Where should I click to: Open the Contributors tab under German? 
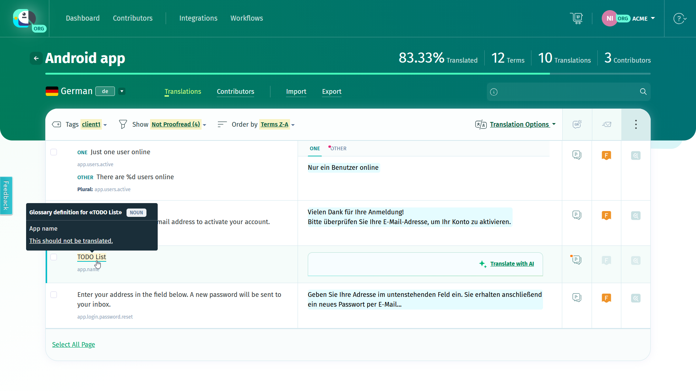coord(236,92)
